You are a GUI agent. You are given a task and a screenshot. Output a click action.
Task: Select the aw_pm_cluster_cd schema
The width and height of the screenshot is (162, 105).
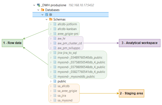coord(69,43)
